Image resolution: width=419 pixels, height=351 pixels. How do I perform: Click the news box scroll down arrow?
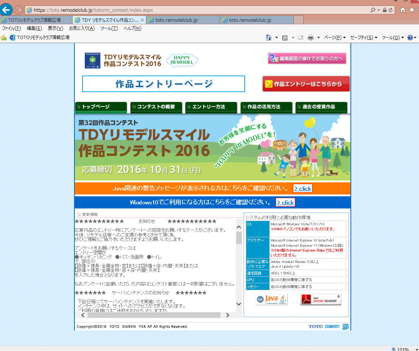coord(239,304)
